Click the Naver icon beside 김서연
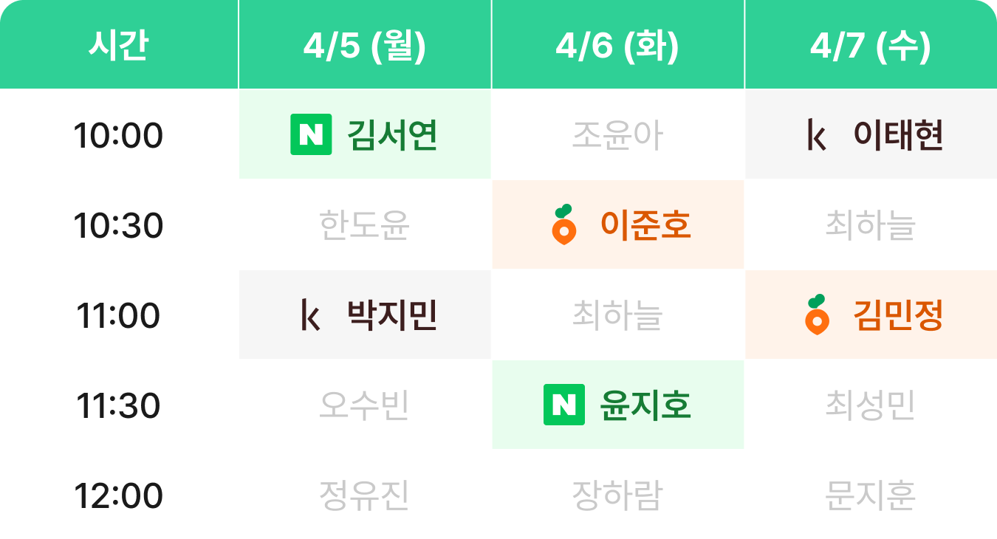The width and height of the screenshot is (997, 539). click(x=311, y=135)
